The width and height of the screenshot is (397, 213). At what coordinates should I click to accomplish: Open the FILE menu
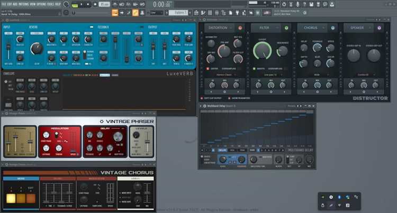[x=4, y=4]
